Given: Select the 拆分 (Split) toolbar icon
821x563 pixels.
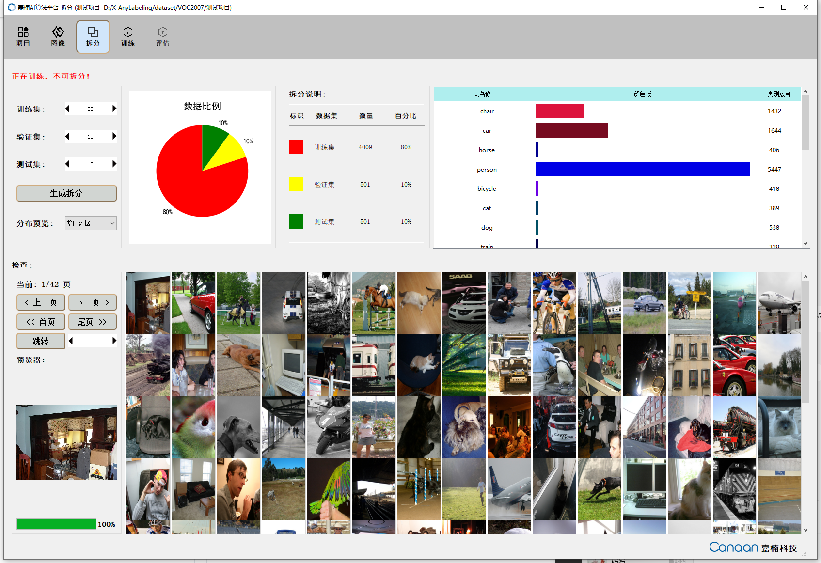Looking at the screenshot, I should pos(93,37).
